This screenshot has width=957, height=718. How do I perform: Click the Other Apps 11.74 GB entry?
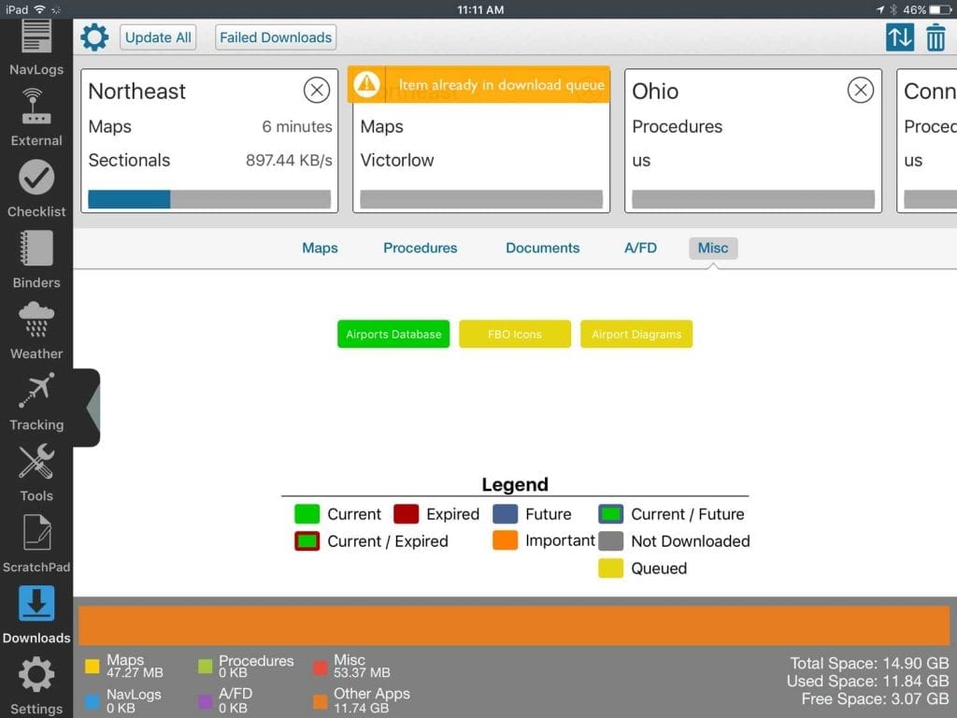click(362, 700)
